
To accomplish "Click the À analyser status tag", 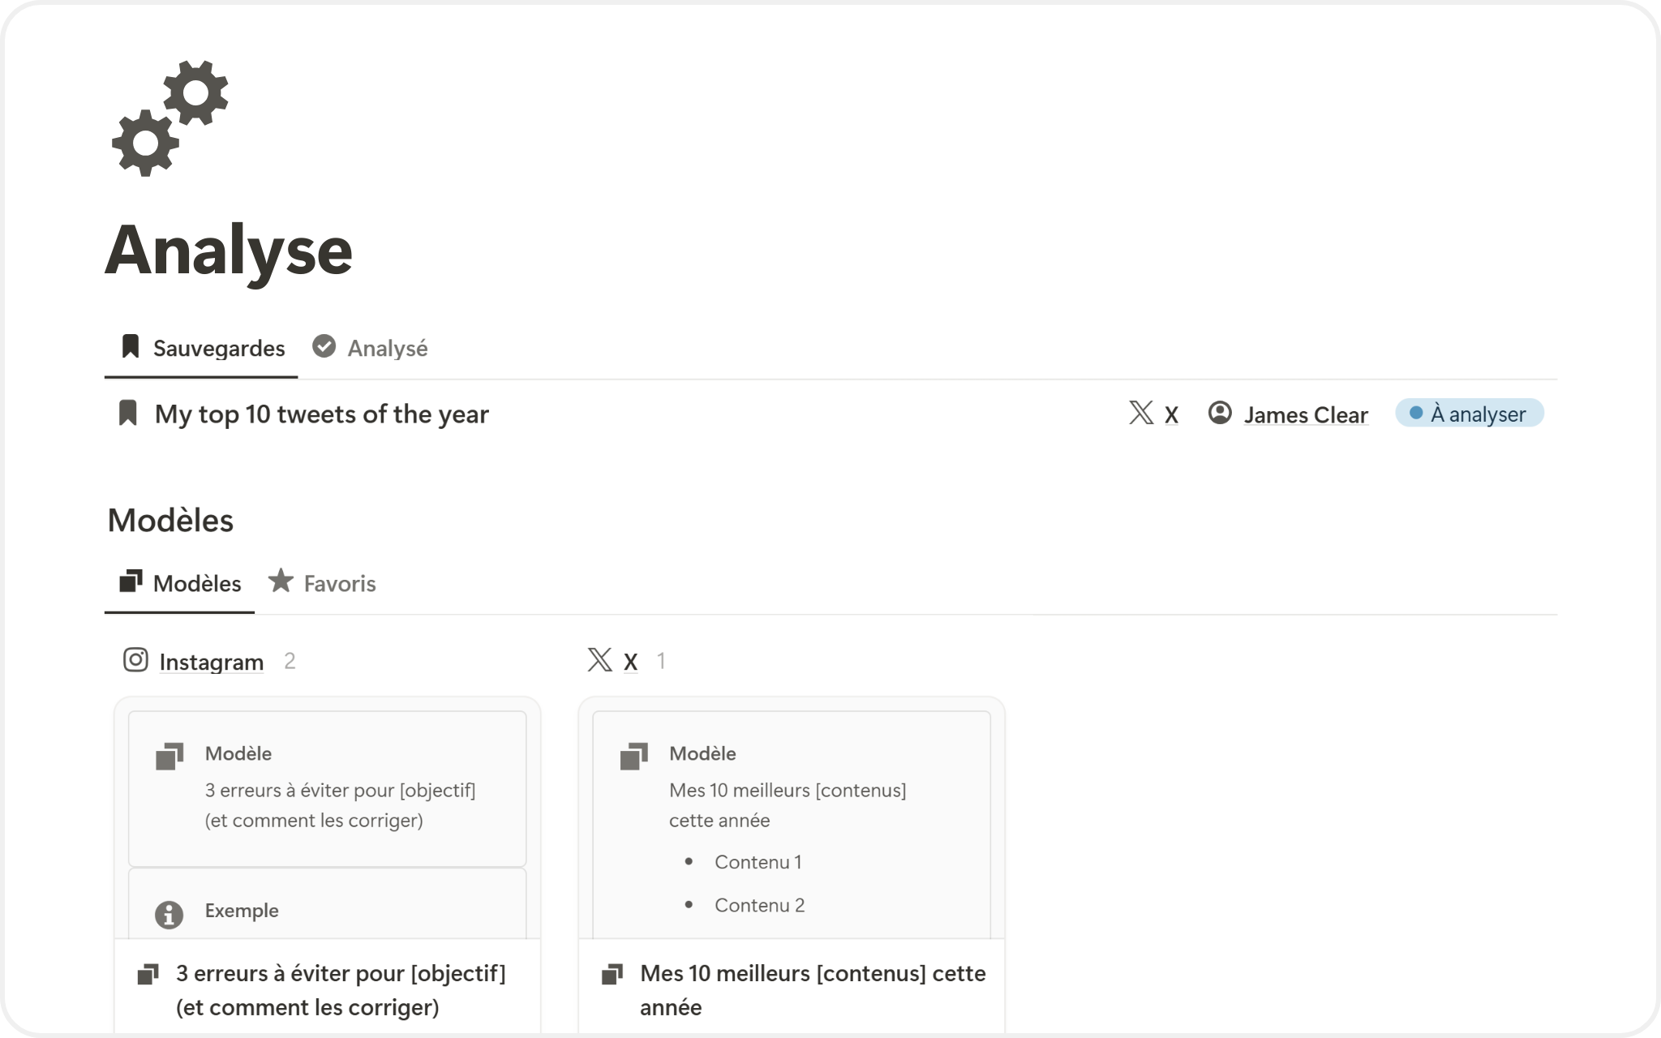I will 1469,414.
